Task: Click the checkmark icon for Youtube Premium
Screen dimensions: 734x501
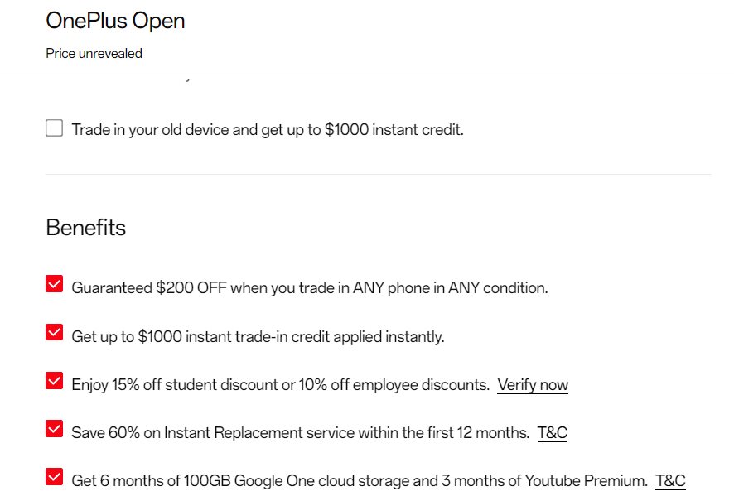Action: coord(54,476)
